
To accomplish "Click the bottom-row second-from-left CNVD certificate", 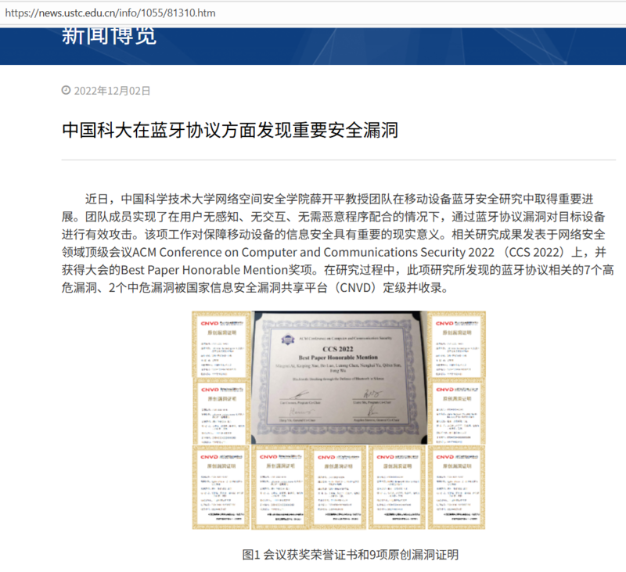I will 279,486.
